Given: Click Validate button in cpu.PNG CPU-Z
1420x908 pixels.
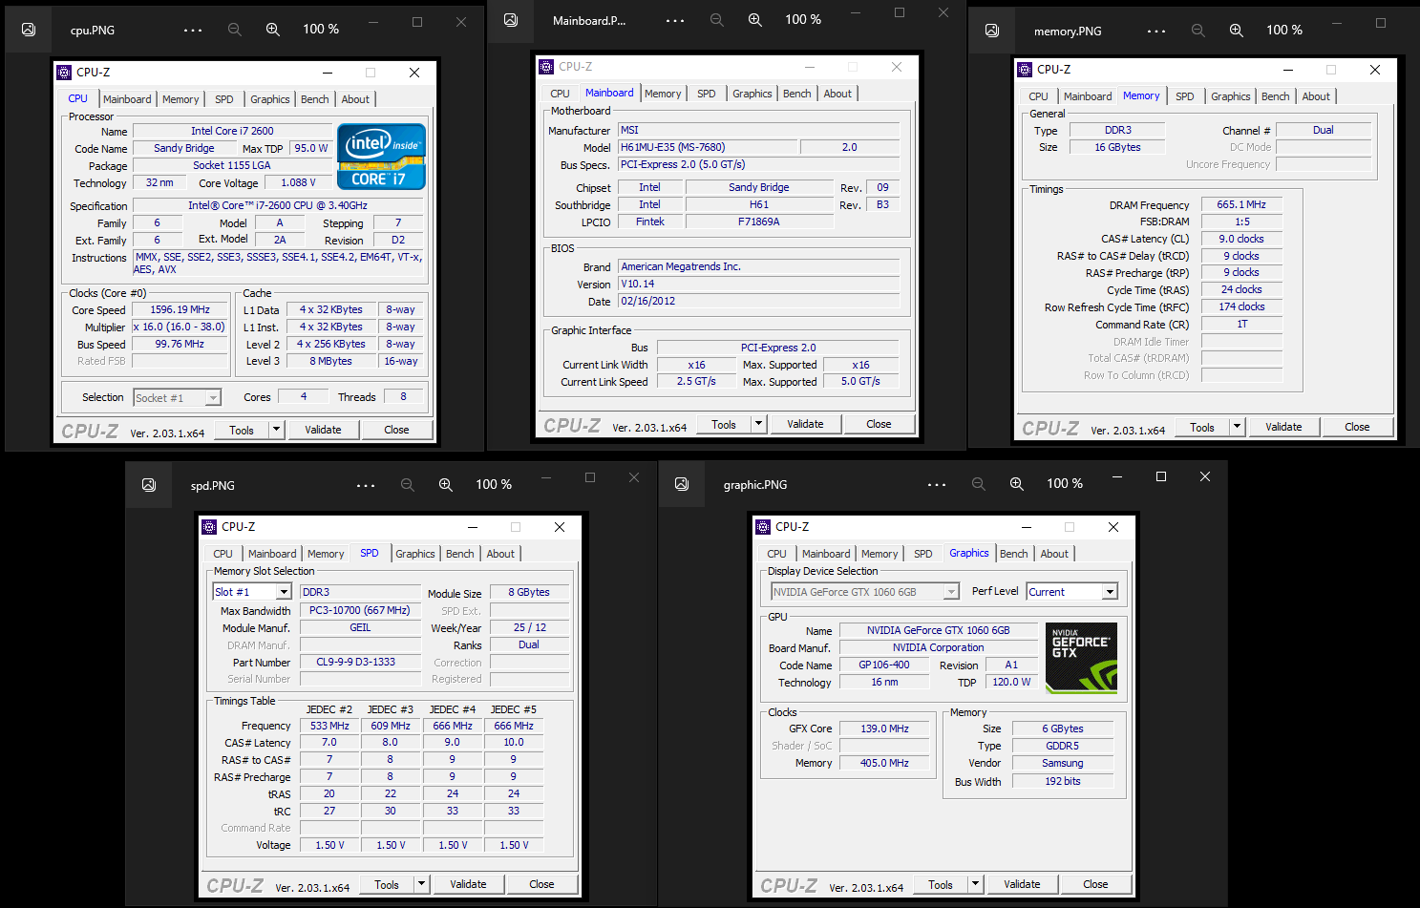Looking at the screenshot, I should pos(323,430).
